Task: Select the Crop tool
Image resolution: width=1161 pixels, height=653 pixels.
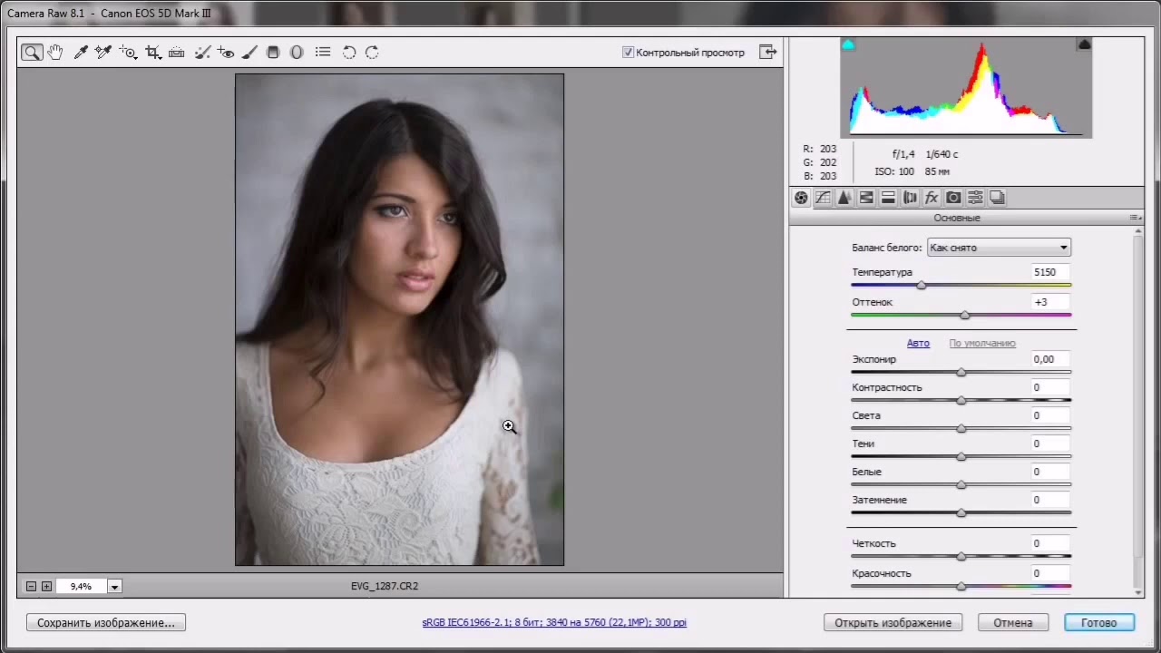Action: tap(152, 53)
